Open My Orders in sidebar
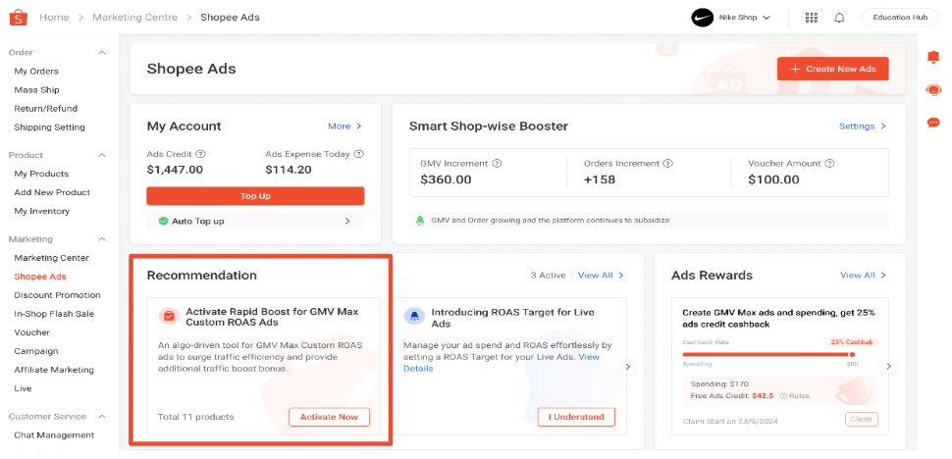This screenshot has height=459, width=952. (36, 71)
